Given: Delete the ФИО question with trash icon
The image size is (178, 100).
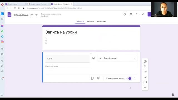Looking at the screenshot, I should 98,78.
